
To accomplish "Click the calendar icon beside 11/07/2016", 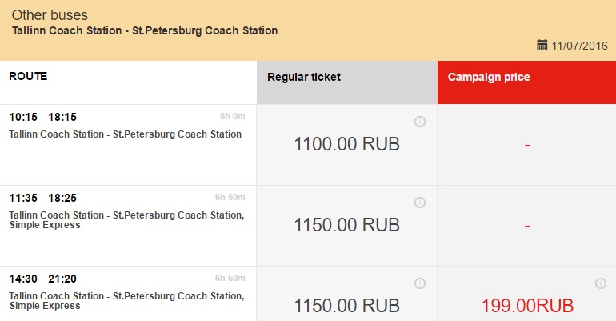I will click(542, 45).
